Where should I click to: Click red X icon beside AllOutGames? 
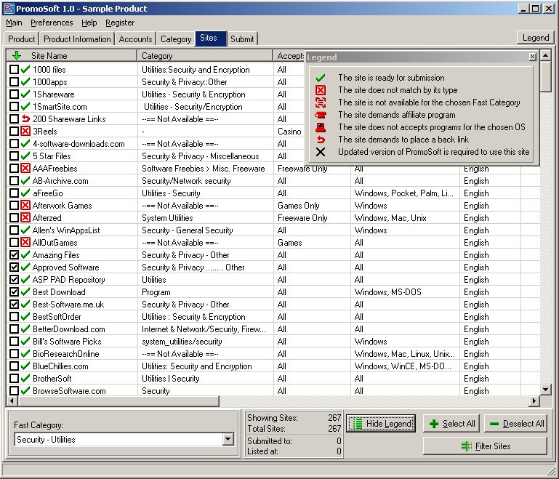click(25, 242)
